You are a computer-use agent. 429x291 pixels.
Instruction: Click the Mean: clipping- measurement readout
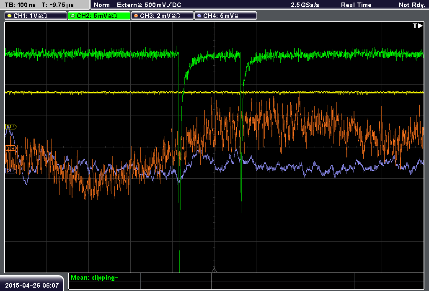[x=94, y=278]
